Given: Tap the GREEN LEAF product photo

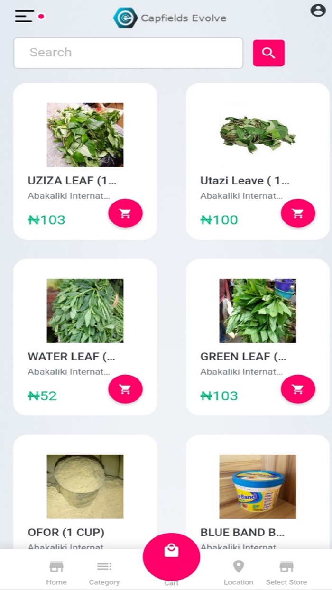Looking at the screenshot, I should (x=258, y=311).
